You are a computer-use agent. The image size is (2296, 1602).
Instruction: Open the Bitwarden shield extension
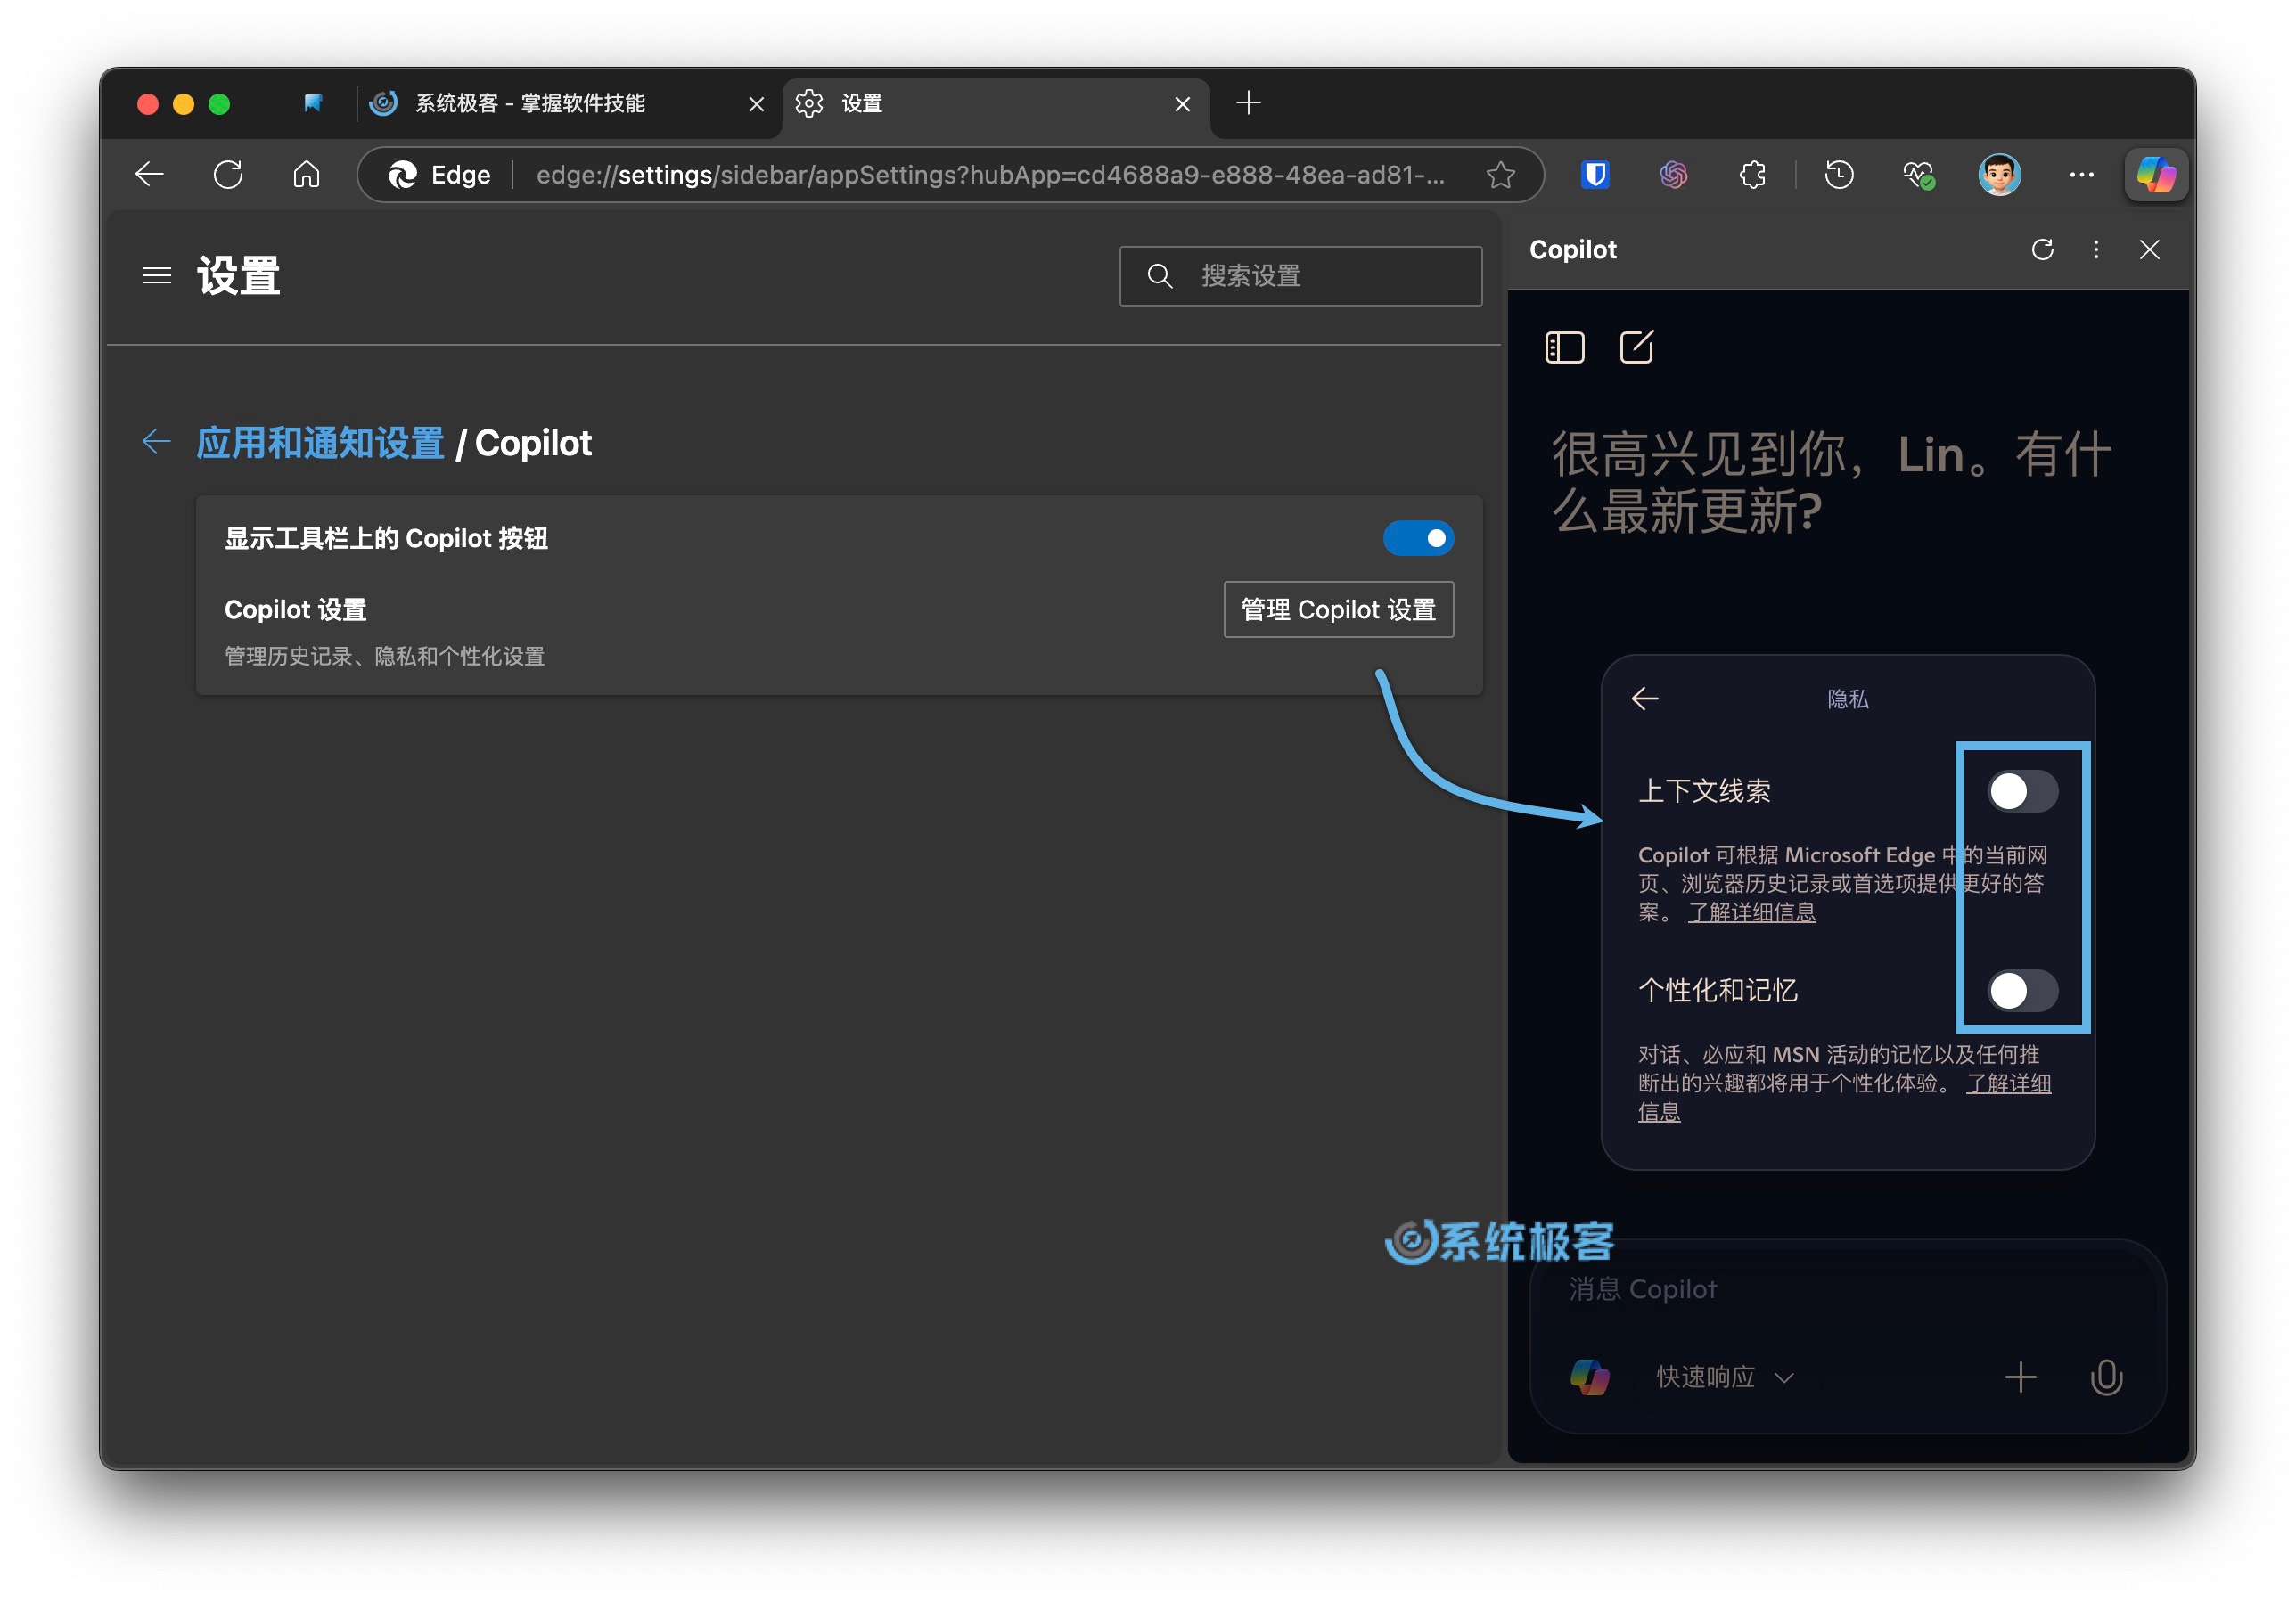tap(1595, 175)
